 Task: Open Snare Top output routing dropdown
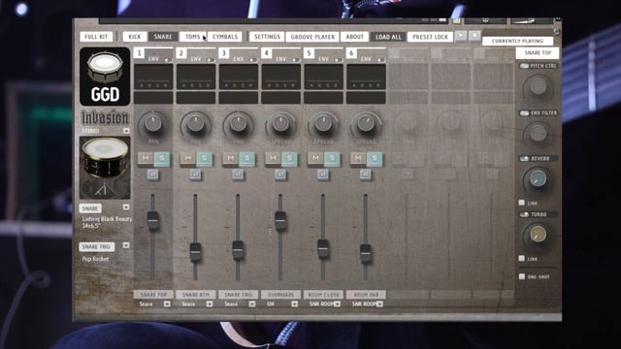click(167, 303)
